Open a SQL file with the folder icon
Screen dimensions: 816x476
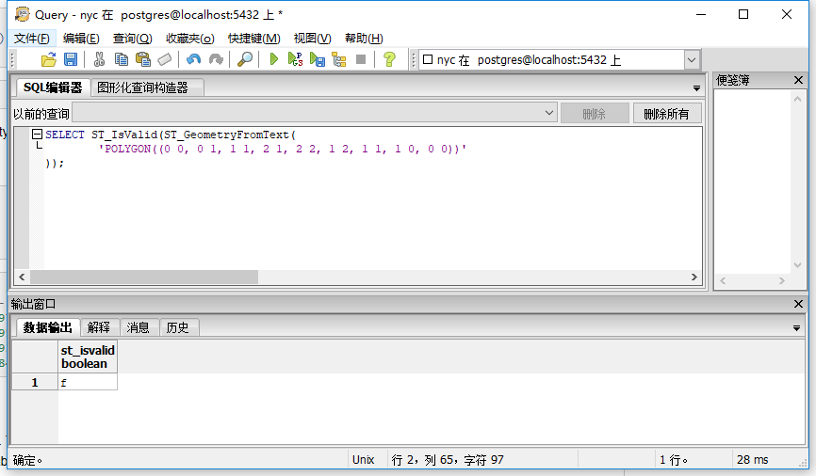[48, 60]
